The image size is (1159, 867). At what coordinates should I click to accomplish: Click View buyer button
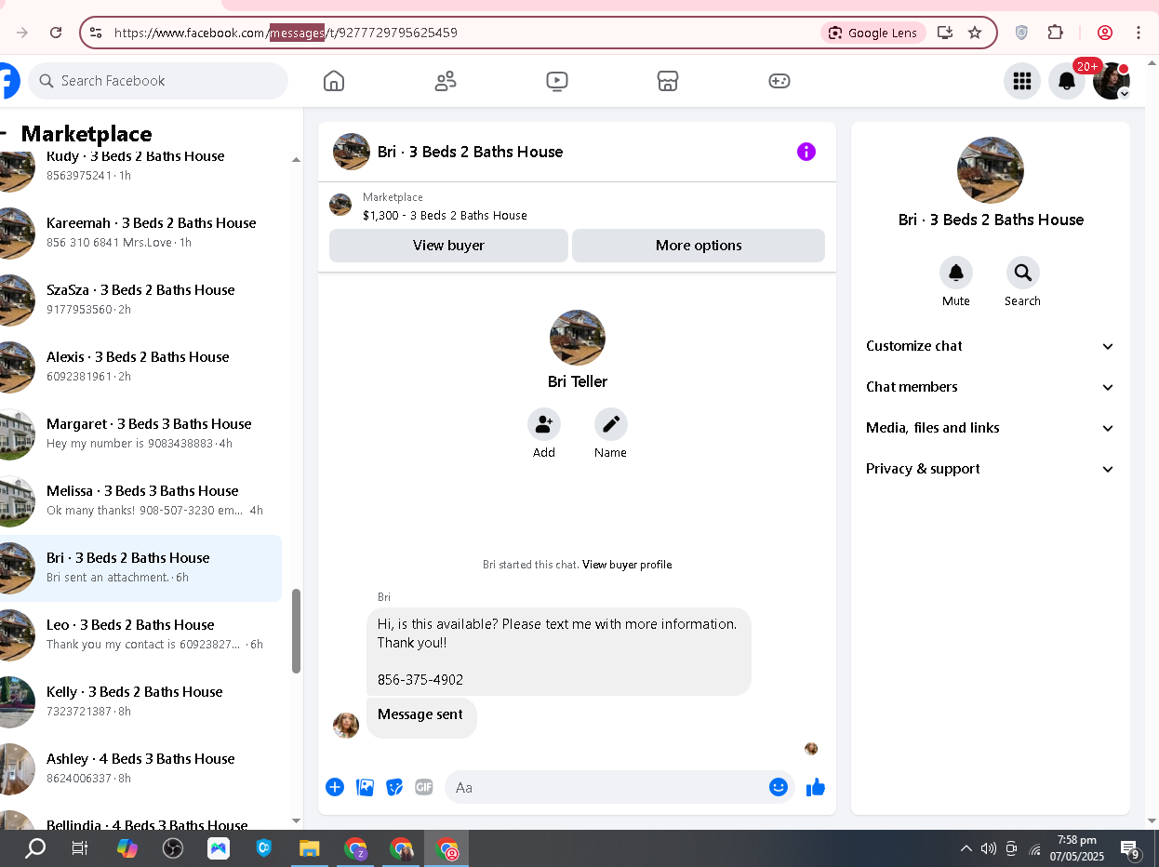(448, 246)
